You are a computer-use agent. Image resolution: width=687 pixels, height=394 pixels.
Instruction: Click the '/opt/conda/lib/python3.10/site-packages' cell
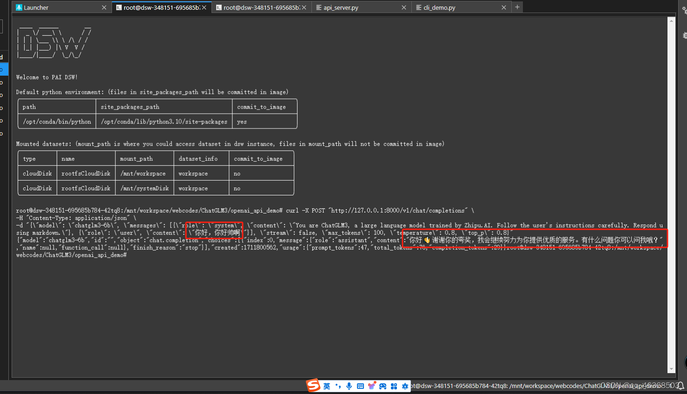(164, 122)
